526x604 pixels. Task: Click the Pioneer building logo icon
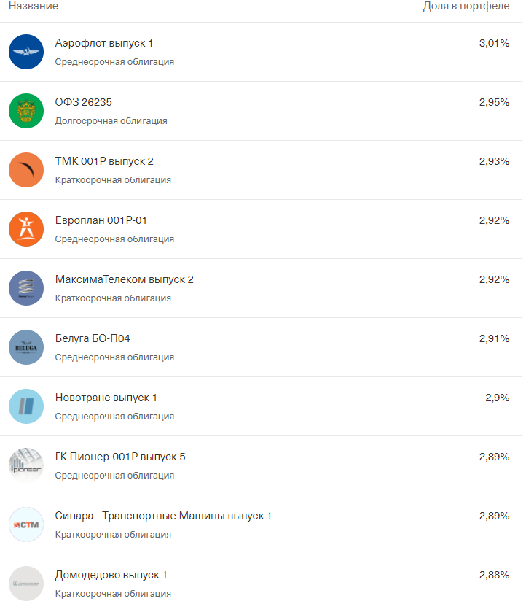point(26,465)
